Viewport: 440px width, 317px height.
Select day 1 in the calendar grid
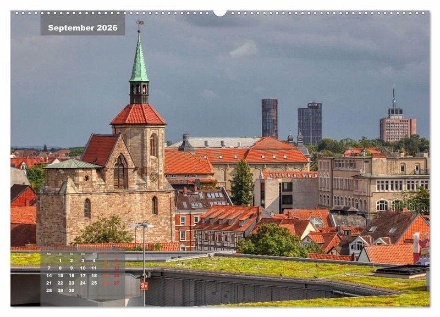tap(60, 260)
